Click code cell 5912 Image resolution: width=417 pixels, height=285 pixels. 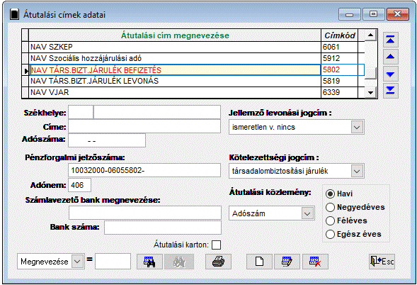339,58
